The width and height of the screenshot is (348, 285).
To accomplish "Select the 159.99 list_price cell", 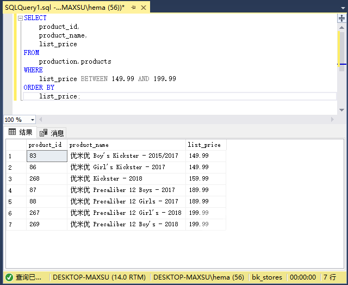I will (x=206, y=179).
